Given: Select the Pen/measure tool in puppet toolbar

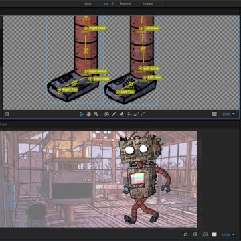Looking at the screenshot, I should click(143, 114).
